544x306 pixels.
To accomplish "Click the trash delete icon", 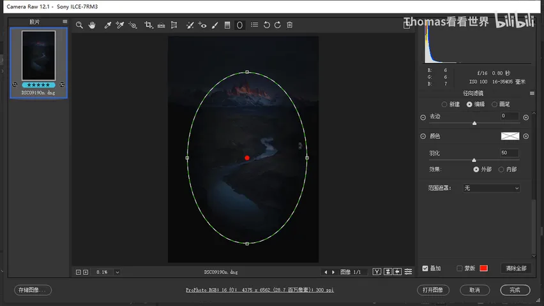I will coord(290,25).
